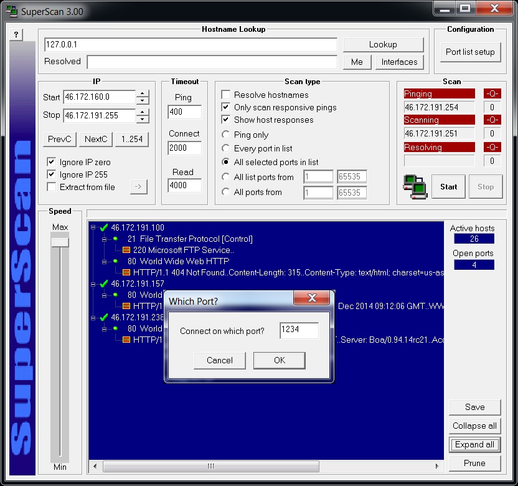Click green checkmark beside host 46.172.191.157
The width and height of the screenshot is (518, 486).
104,283
